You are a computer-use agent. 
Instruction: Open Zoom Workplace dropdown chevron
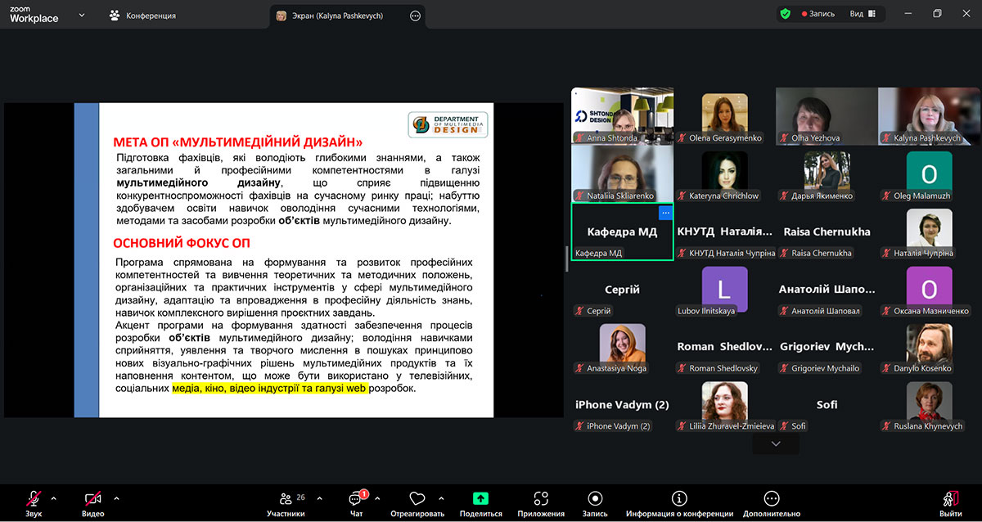pyautogui.click(x=82, y=15)
